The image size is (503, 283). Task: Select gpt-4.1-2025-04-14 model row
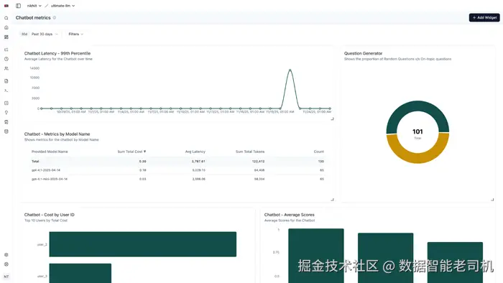point(177,170)
